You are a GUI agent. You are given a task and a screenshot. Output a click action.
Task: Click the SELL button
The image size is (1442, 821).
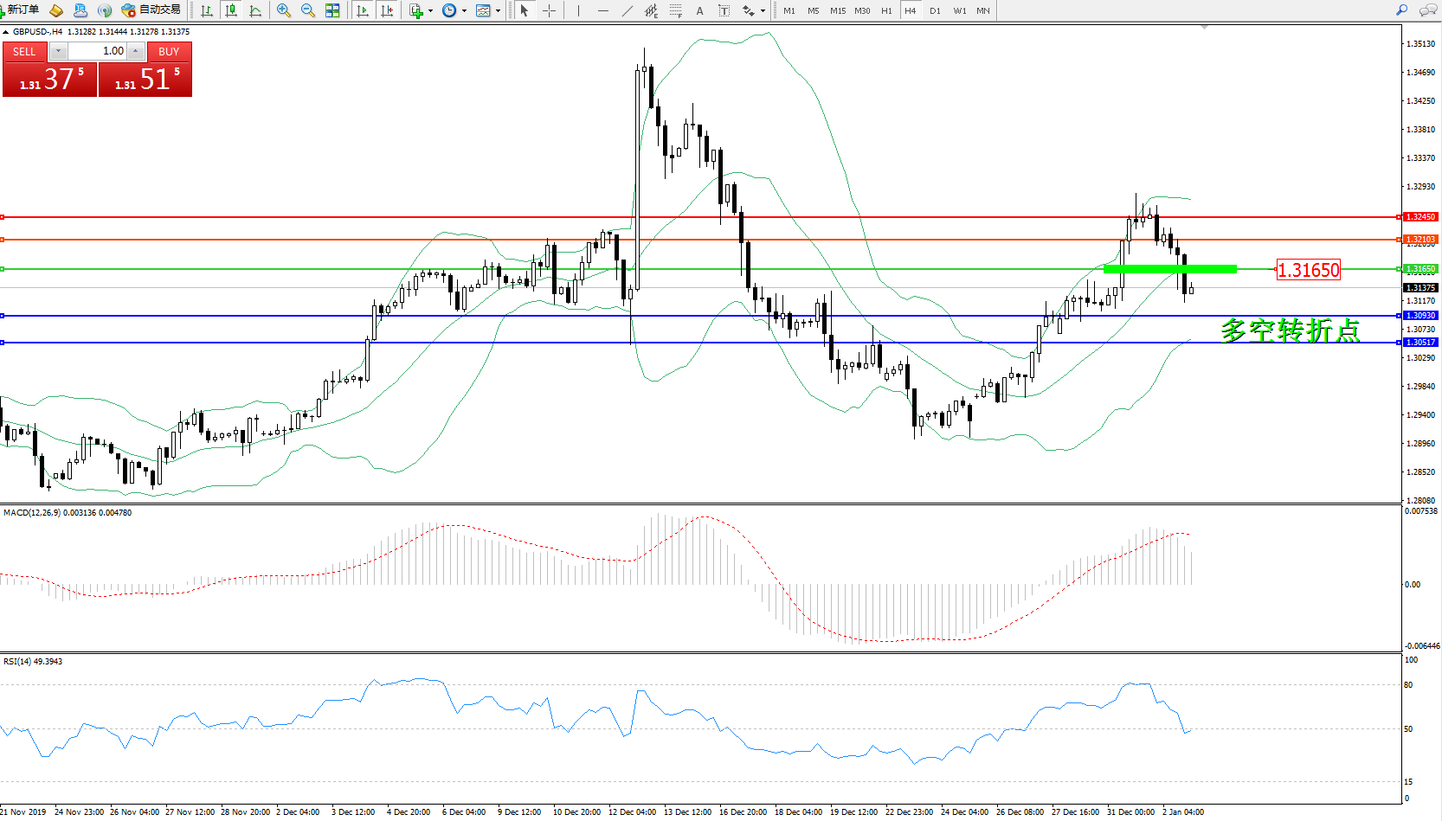click(24, 52)
